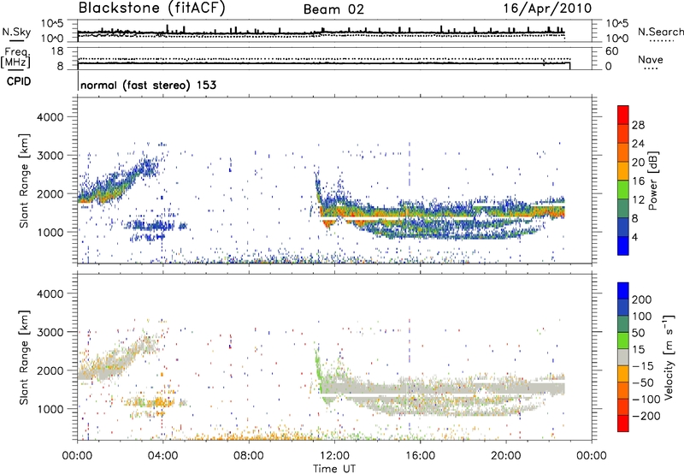The width and height of the screenshot is (684, 474).
Task: Click the 'N.Search' legend label
Action: click(x=661, y=32)
